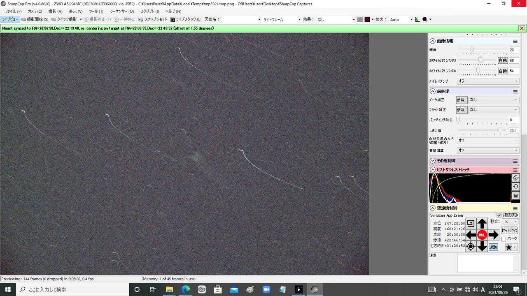Screen dimensions: 527x296
Task: Toggle the 接続済み connected checkbox
Action: [499, 215]
